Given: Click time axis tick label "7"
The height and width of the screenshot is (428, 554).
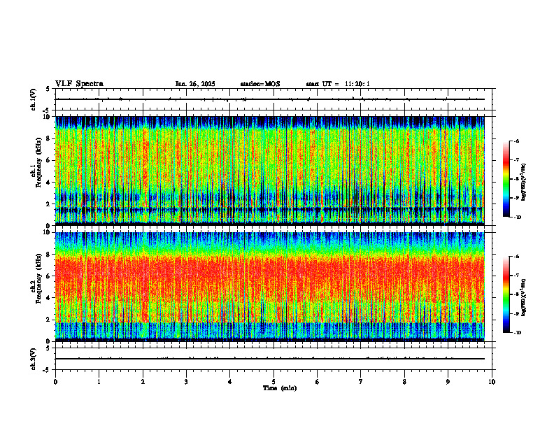Looking at the screenshot, I should point(361,382).
